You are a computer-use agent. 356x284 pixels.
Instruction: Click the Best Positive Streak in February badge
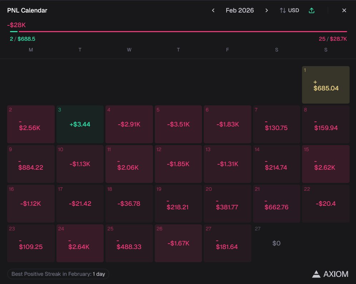click(58, 274)
